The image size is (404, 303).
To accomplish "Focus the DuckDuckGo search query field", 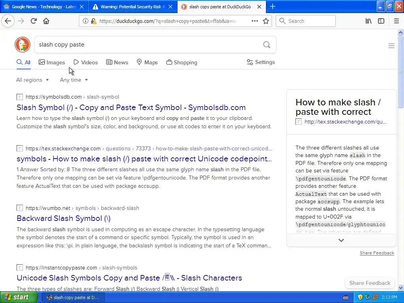I will pos(148,45).
